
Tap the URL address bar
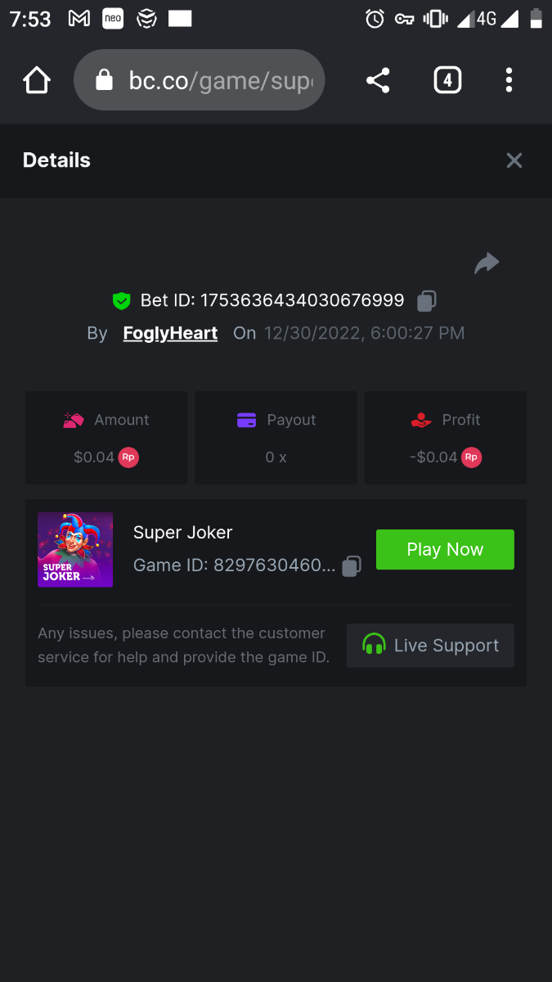coord(221,80)
